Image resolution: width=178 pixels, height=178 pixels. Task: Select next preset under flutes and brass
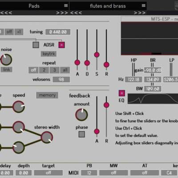[140, 13]
